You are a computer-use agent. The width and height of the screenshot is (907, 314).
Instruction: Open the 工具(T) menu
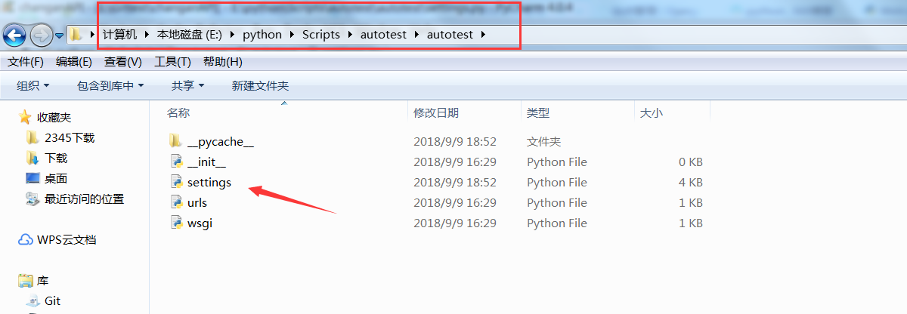pos(173,62)
